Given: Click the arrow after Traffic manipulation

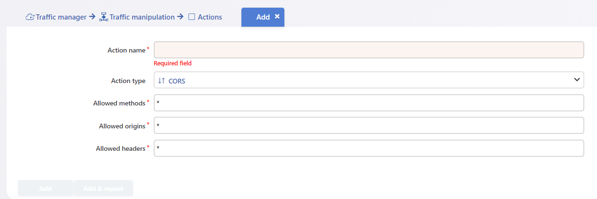Looking at the screenshot, I should point(180,17).
